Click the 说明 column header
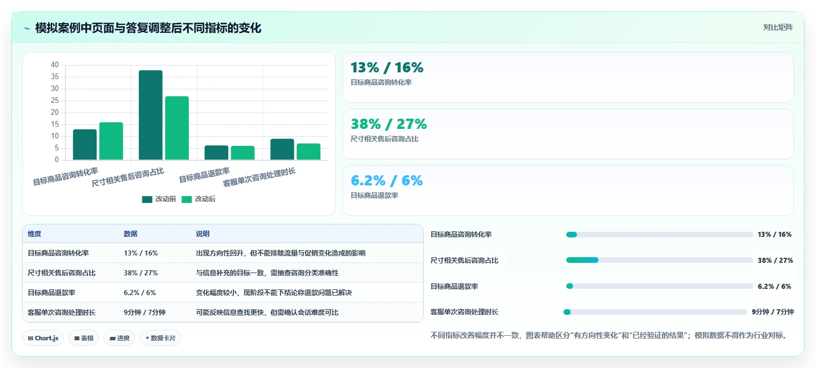 [x=203, y=234]
